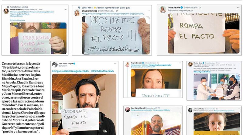Click José María Yazpik's verified badge
The height and width of the screenshot is (135, 243).
pos(74,64)
